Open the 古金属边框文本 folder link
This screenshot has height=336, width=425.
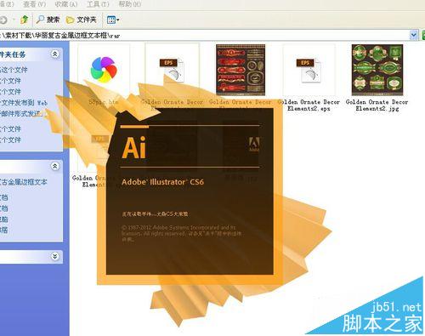pyautogui.click(x=24, y=182)
